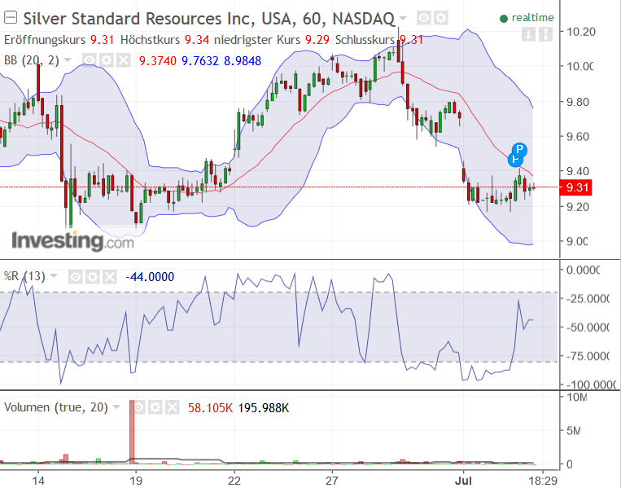Click the 18:29 clock in the corner
The width and height of the screenshot is (621, 488).
coord(544,481)
